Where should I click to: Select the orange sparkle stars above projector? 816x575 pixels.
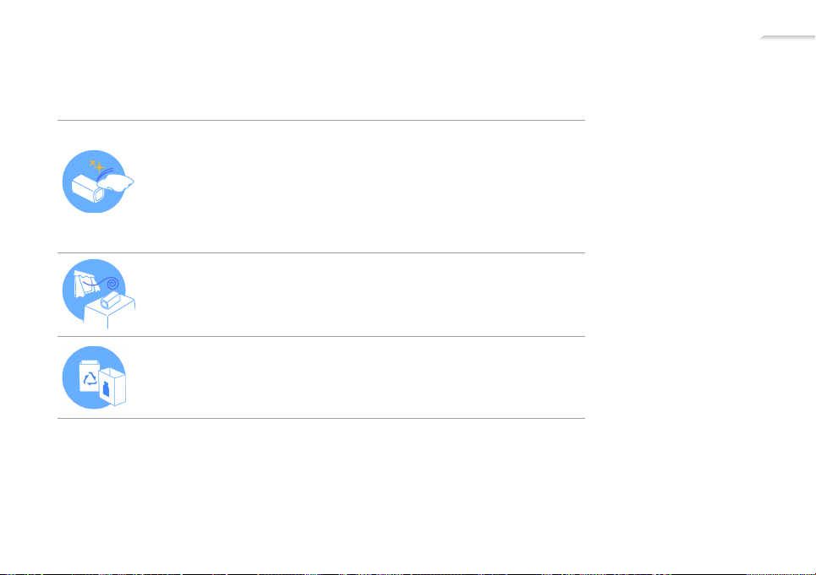coord(96,165)
